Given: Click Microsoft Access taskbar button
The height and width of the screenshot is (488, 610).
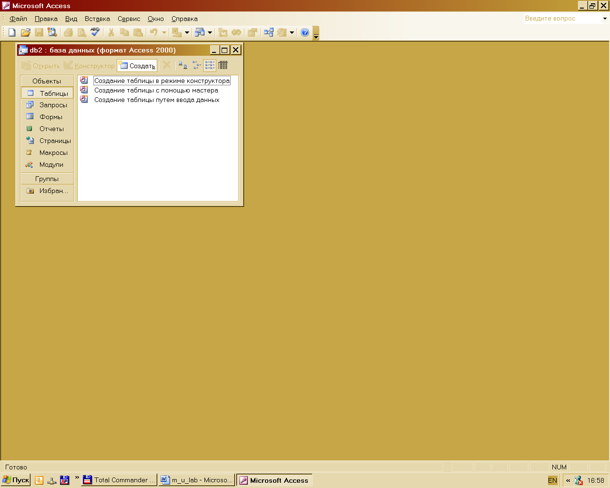Looking at the screenshot, I should pos(274,480).
